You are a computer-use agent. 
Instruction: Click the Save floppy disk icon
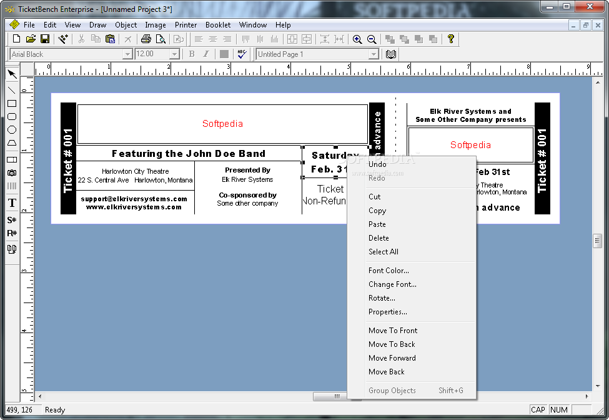click(45, 39)
